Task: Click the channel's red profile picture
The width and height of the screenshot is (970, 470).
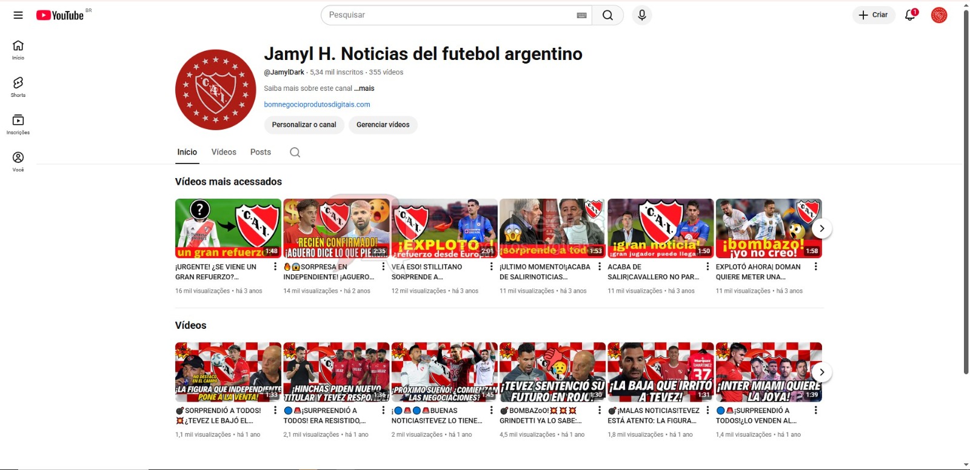Action: [215, 90]
